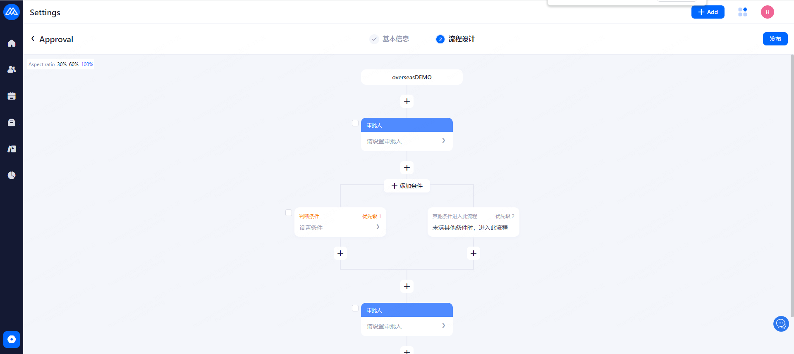
Task: Switch to the 流程设计 step
Action: pyautogui.click(x=462, y=39)
